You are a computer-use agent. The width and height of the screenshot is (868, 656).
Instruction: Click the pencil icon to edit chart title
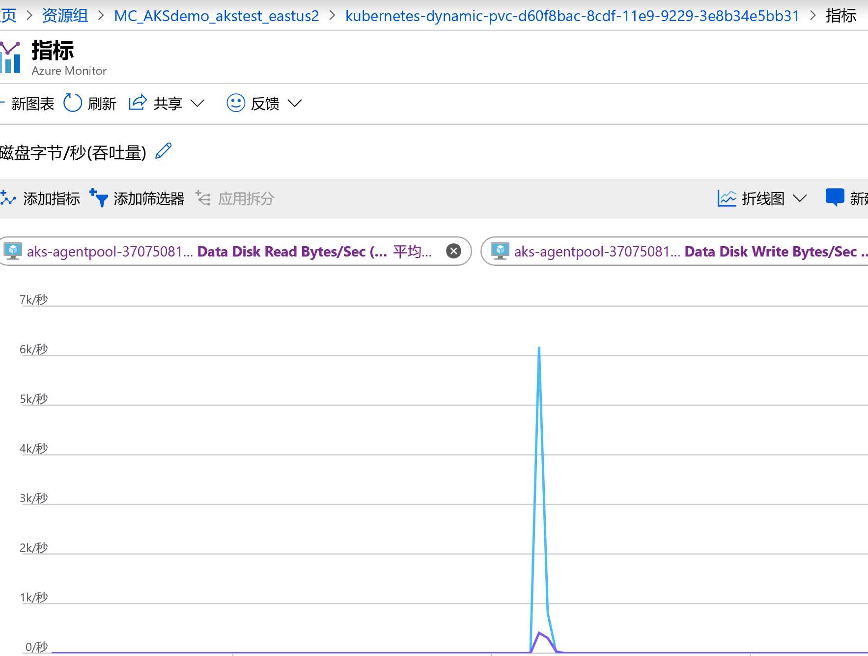(163, 151)
